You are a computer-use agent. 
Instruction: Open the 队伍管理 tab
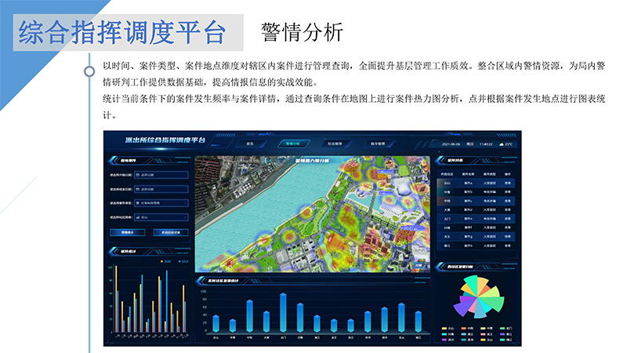[x=335, y=144]
